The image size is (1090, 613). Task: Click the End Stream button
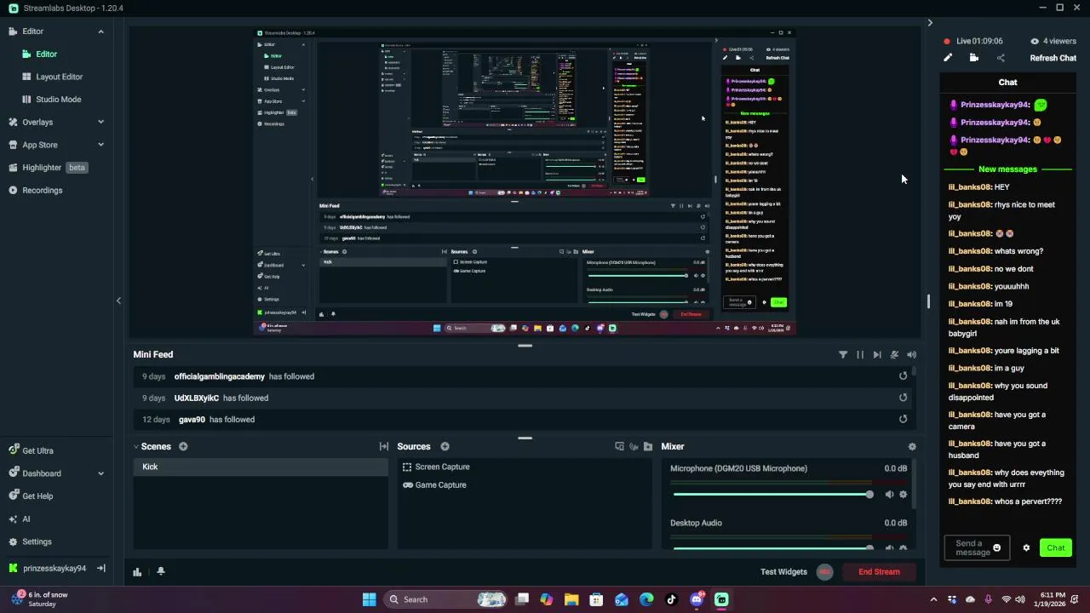coord(879,572)
